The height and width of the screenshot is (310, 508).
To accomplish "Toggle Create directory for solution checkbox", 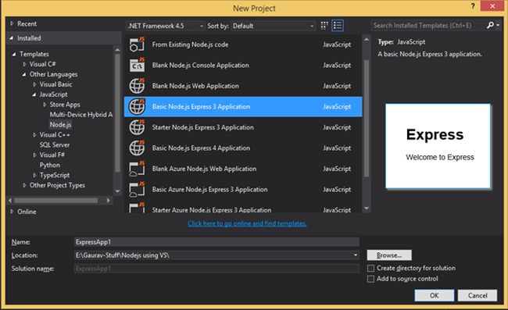I will (370, 269).
